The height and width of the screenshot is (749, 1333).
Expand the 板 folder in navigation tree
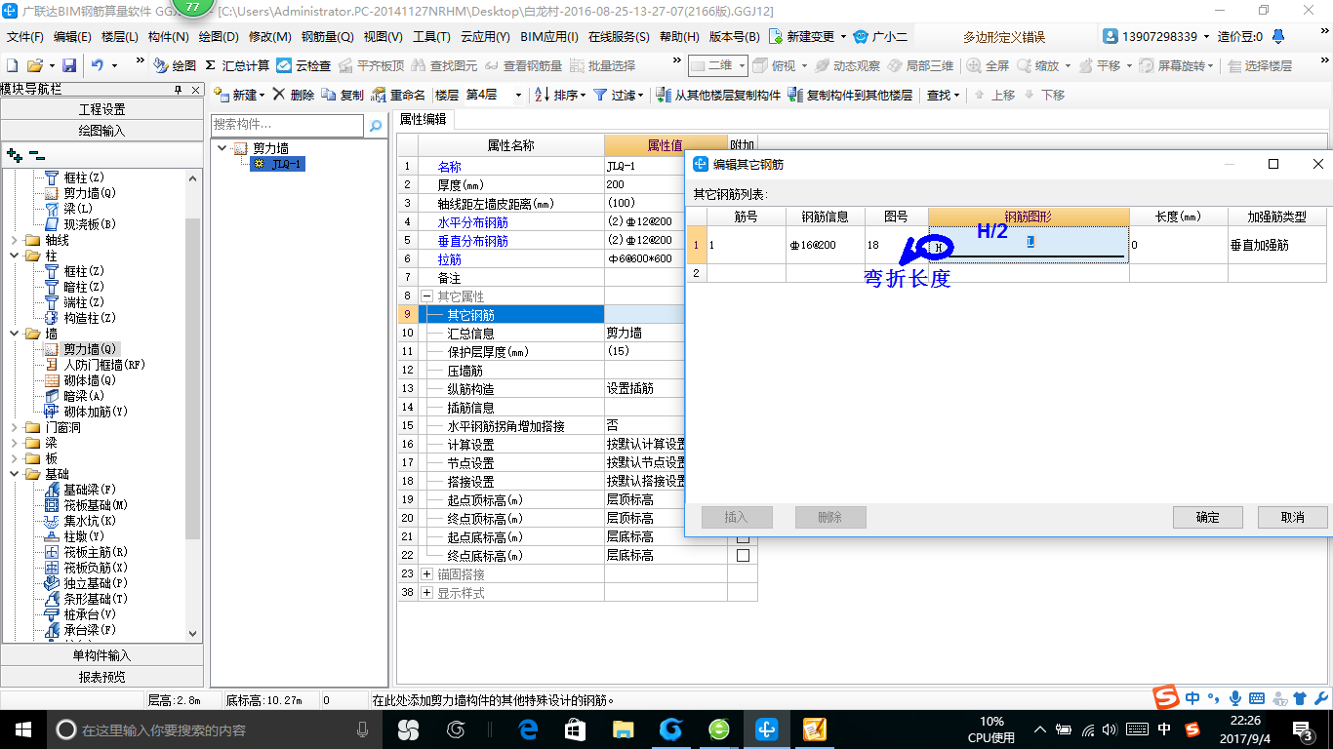pyautogui.click(x=15, y=458)
